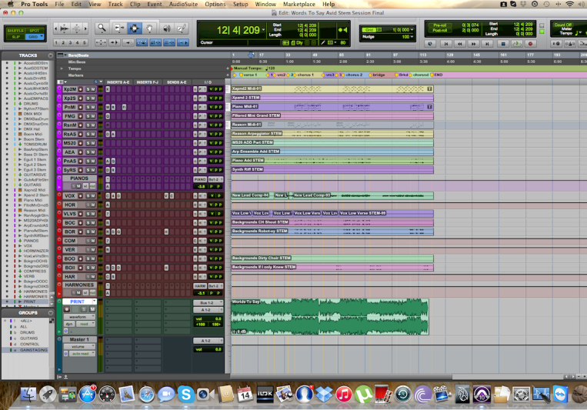This screenshot has width=587, height=410.
Task: Click the 'chorus 2' marker
Action: [354, 75]
